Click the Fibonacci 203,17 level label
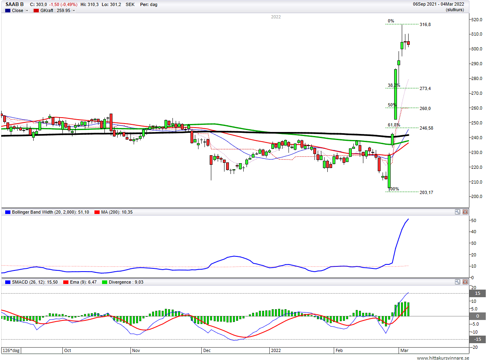Viewport: 487px width, 360px height. click(x=426, y=192)
